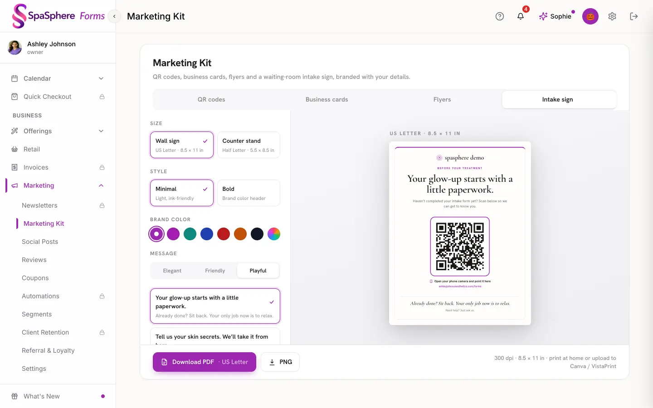Switch to the QR codes tab
Screen dimensions: 653x408
[211, 99]
